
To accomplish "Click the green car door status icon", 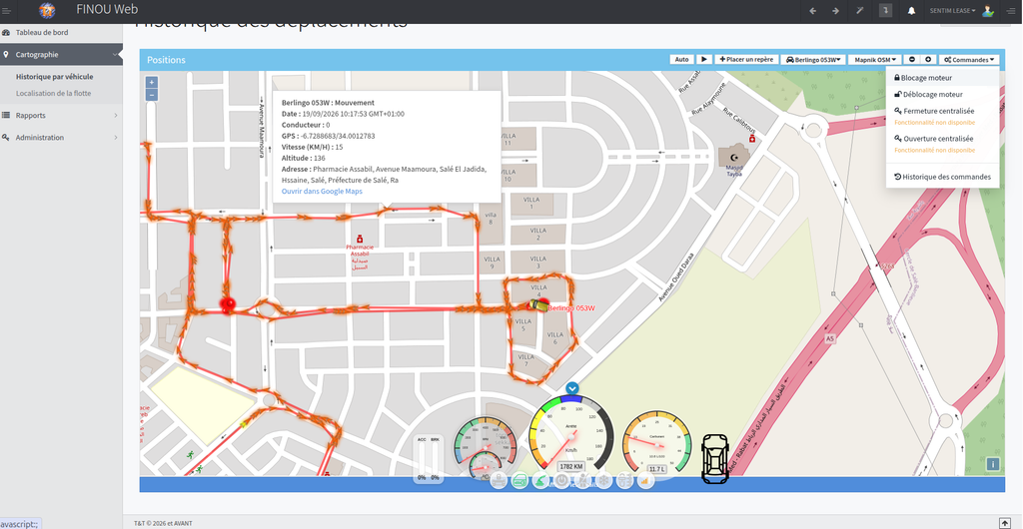I will (519, 481).
